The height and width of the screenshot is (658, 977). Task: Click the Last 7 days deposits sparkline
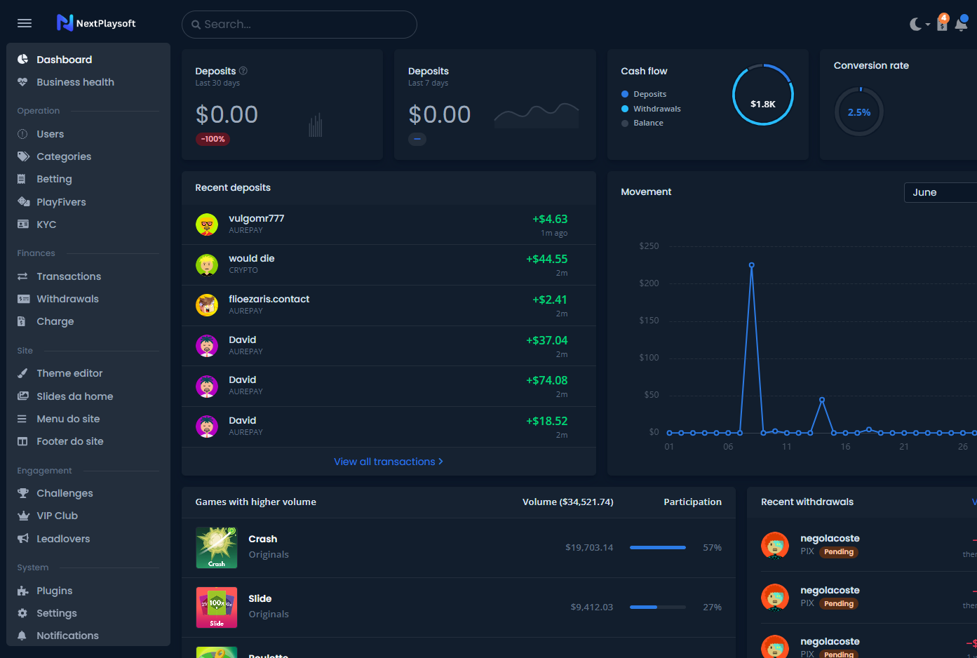pos(537,115)
